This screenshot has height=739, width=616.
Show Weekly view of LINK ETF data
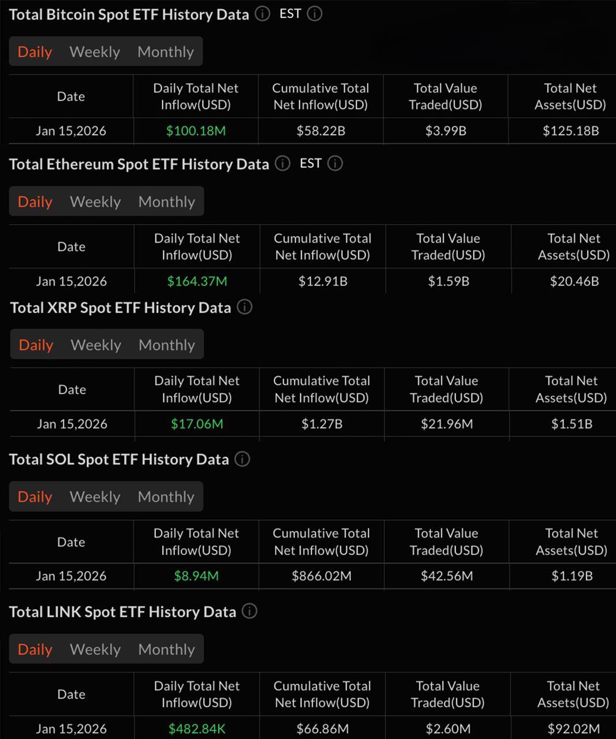click(x=95, y=650)
